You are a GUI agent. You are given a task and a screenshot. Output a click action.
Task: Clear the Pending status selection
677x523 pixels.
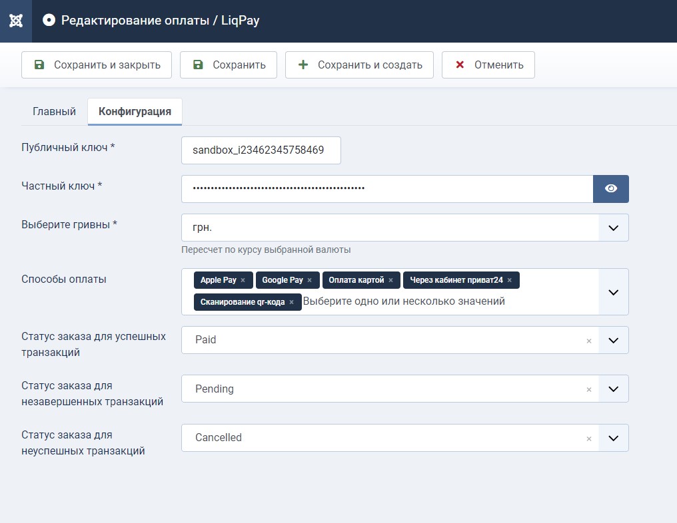[588, 390]
